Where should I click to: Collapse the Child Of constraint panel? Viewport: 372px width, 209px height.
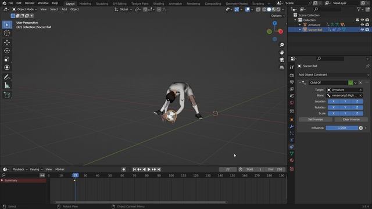[300, 82]
